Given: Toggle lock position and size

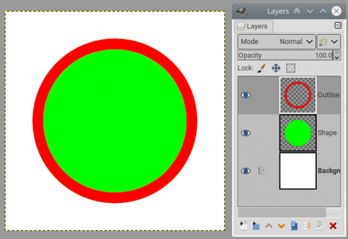Looking at the screenshot, I should coord(276,68).
